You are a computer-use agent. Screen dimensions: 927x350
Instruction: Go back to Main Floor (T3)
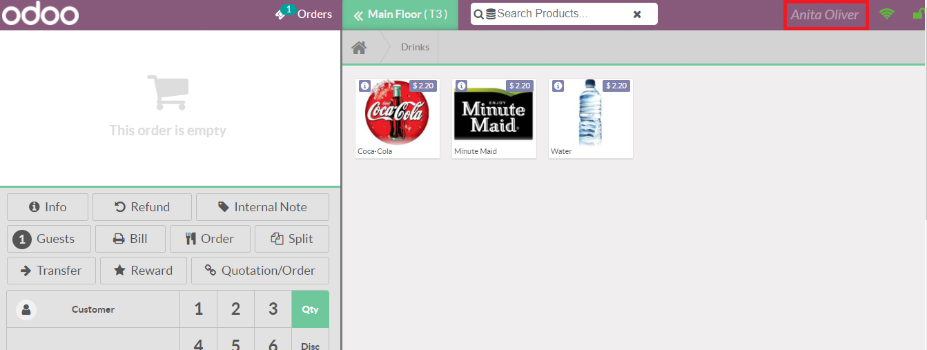[400, 14]
